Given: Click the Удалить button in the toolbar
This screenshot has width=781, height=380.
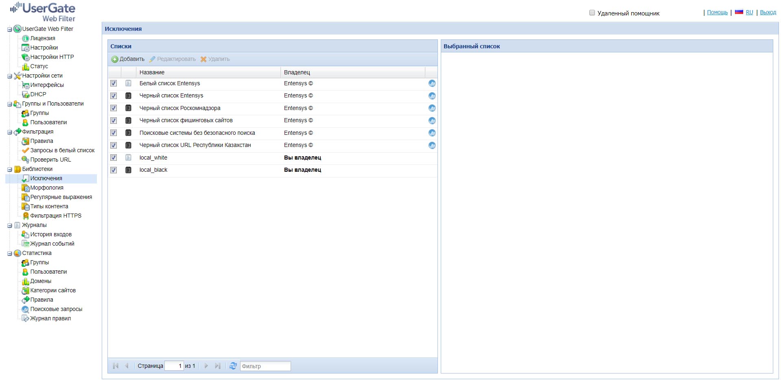Looking at the screenshot, I should tap(215, 59).
